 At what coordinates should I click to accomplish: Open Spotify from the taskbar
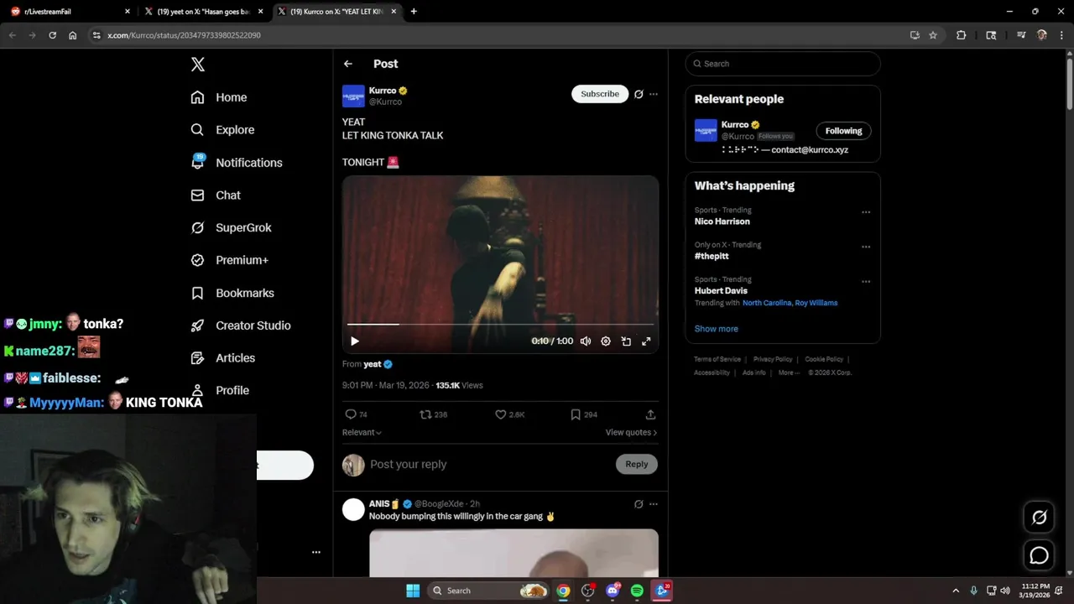tap(637, 591)
